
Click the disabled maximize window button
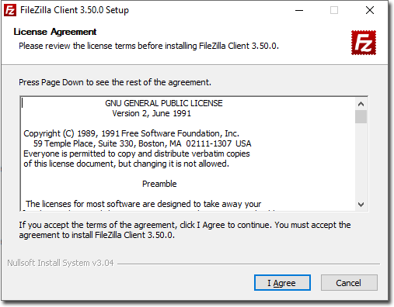(x=334, y=10)
